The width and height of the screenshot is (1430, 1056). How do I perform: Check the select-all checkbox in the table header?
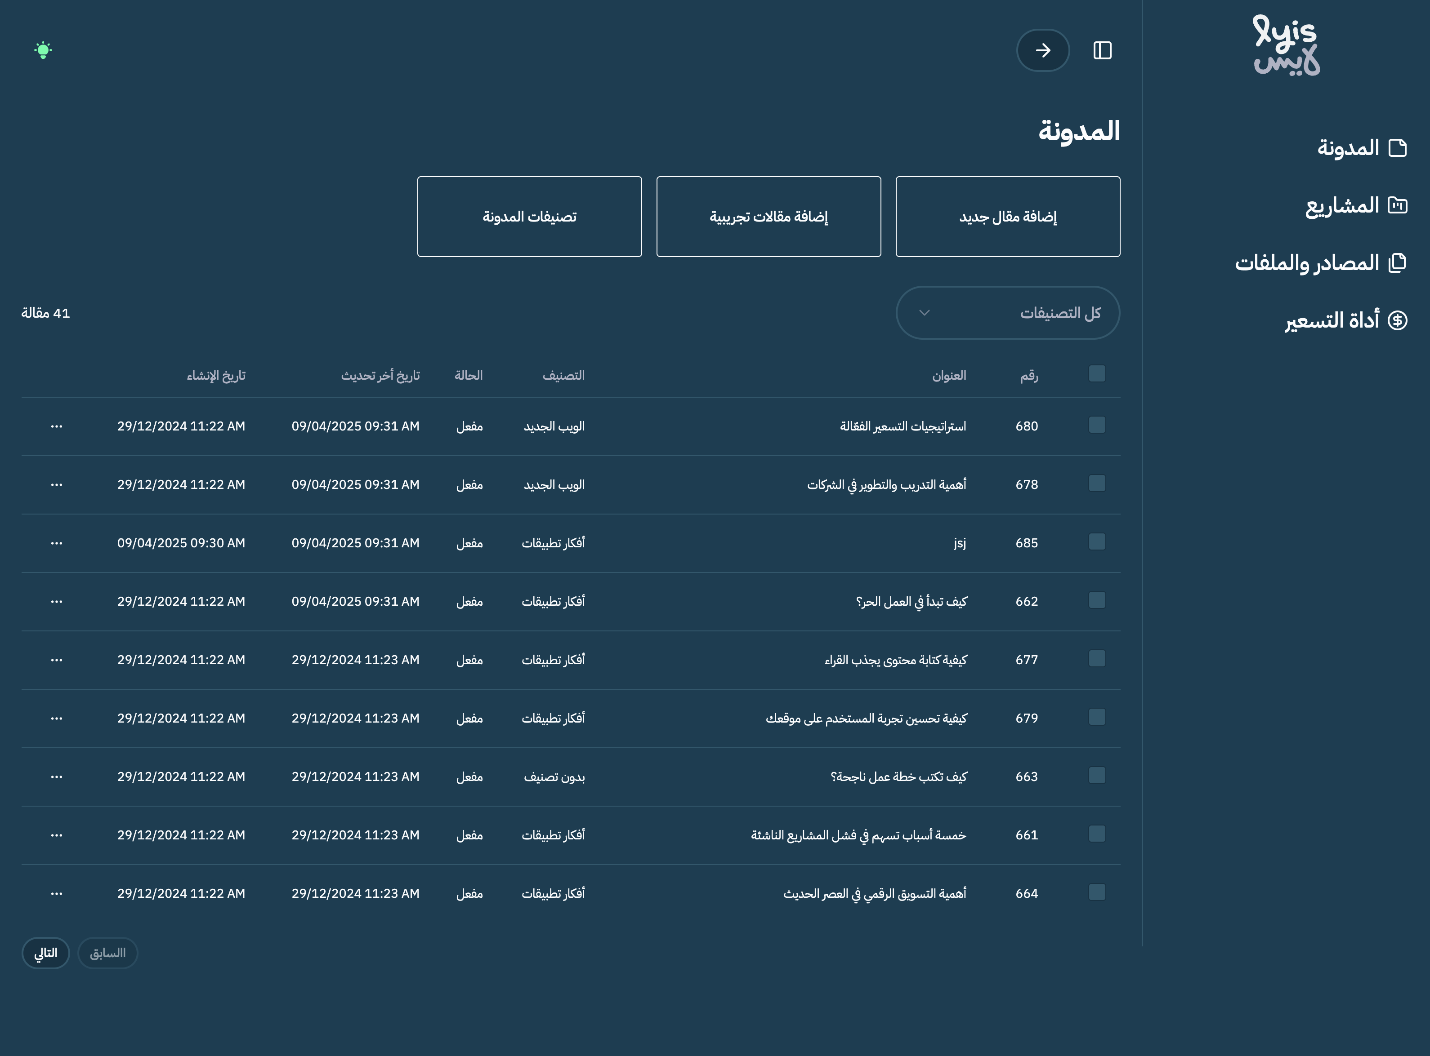coord(1096,373)
